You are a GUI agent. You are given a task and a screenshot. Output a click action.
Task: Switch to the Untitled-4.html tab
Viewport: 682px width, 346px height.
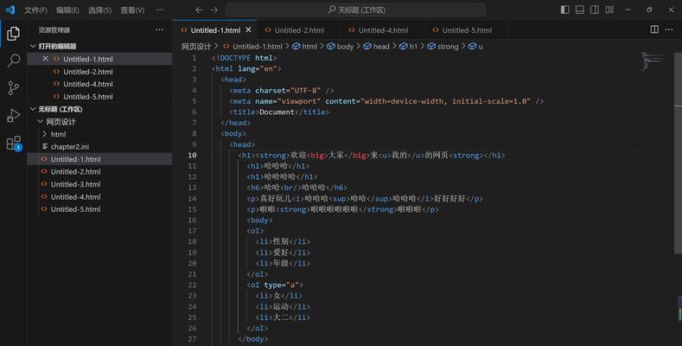383,30
